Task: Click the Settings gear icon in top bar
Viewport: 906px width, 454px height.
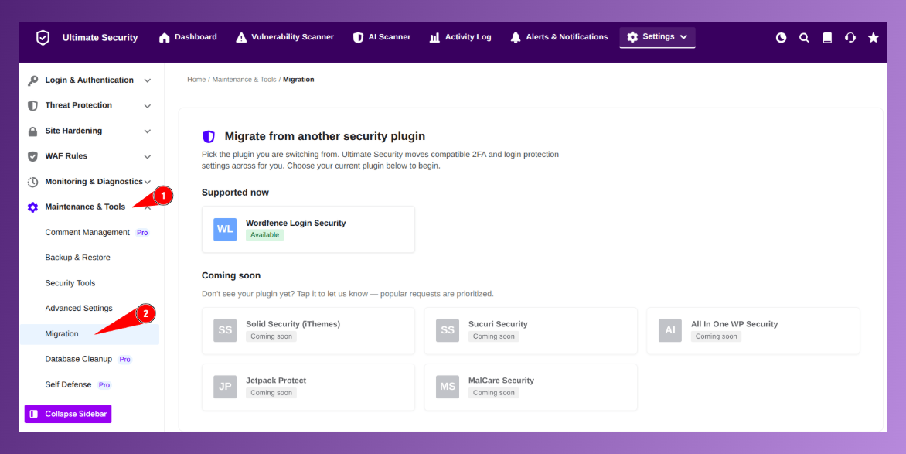Action: pos(632,37)
